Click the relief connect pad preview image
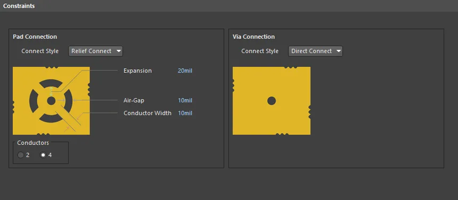This screenshot has width=458, height=200. tap(52, 101)
